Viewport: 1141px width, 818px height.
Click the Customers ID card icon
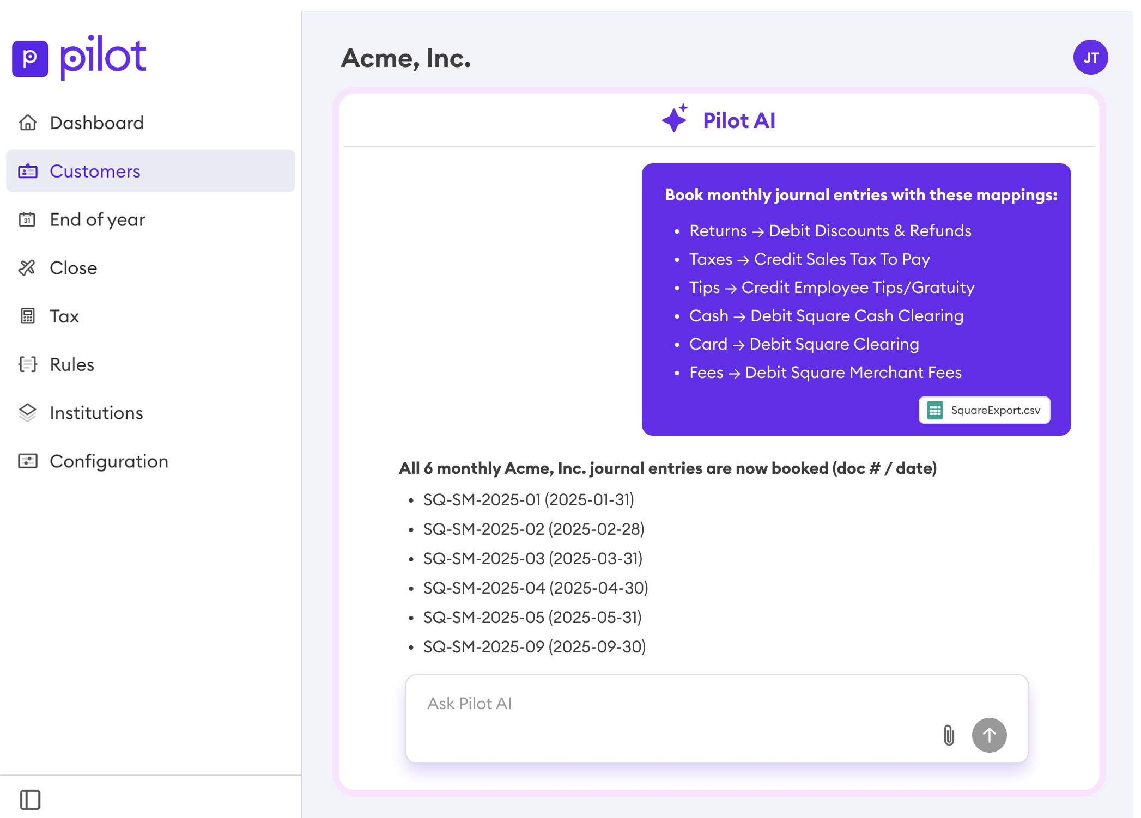27,172
